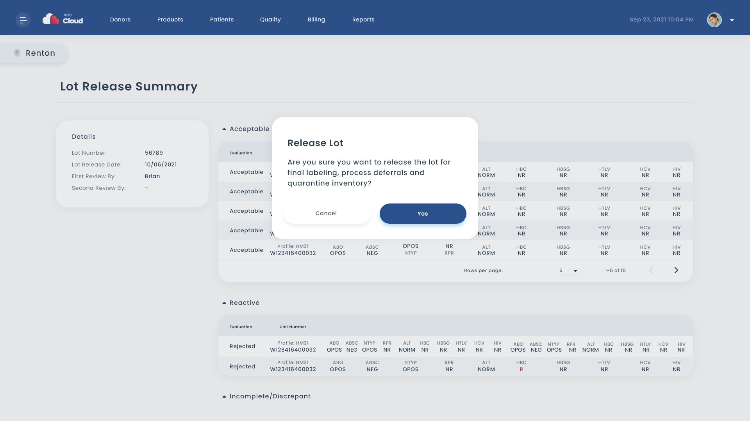The width and height of the screenshot is (750, 421).
Task: Click the Unit Number column header in Reactive table
Action: 293,327
